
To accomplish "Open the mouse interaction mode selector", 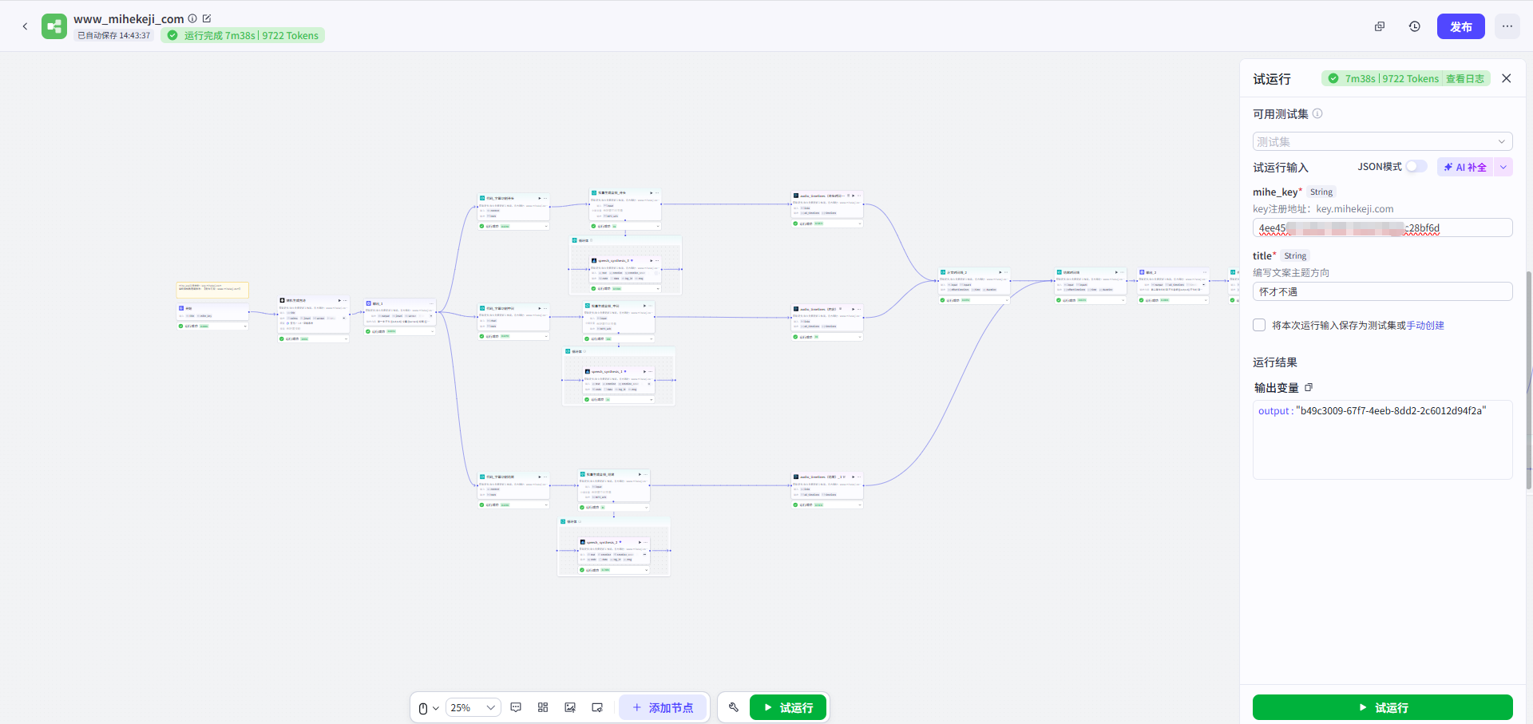I will (x=428, y=708).
